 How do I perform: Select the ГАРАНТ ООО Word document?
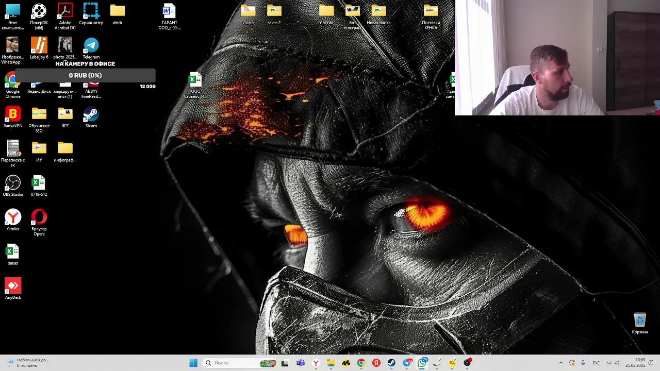pos(169,16)
